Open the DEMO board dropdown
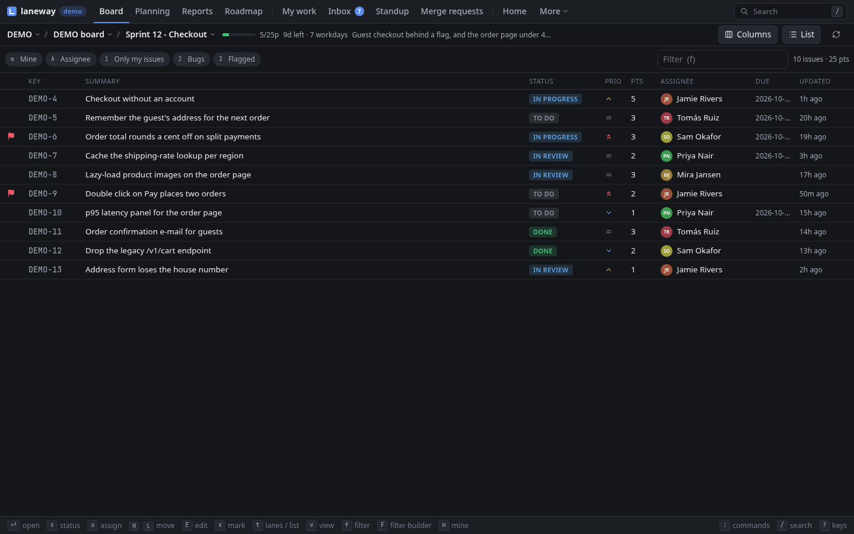This screenshot has width=854, height=534. pyautogui.click(x=83, y=34)
